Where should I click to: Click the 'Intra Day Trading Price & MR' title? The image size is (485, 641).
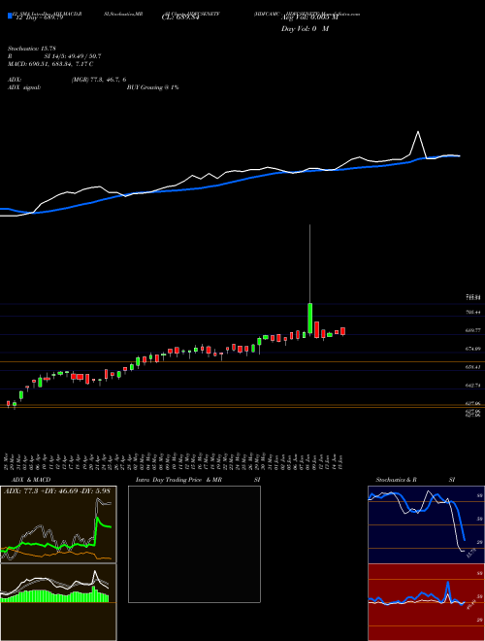(x=178, y=480)
